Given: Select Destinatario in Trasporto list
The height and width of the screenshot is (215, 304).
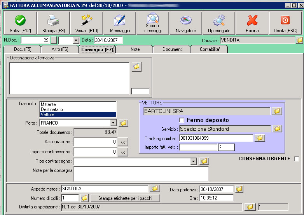Looking at the screenshot, I should [x=78, y=109].
